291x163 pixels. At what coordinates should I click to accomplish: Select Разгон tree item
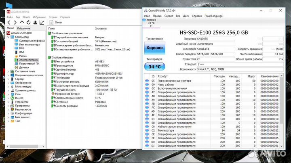click(x=23, y=56)
